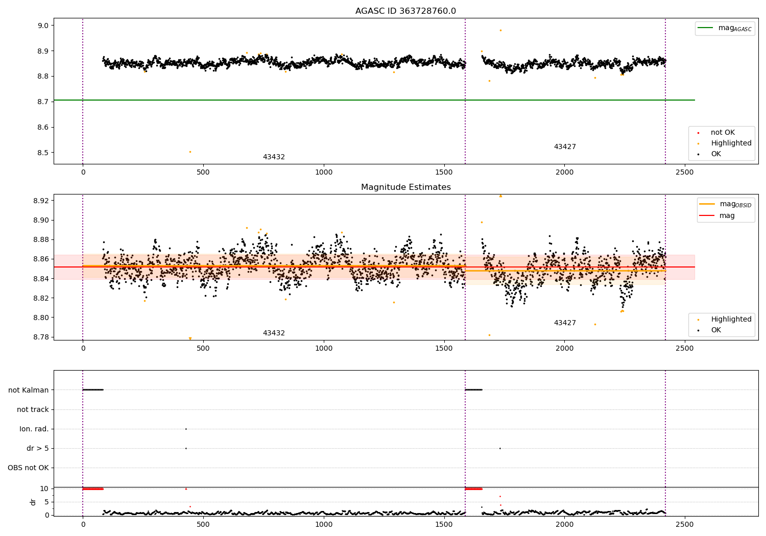
Task: Click the red 'not OK' legend marker dot
Action: coord(698,133)
